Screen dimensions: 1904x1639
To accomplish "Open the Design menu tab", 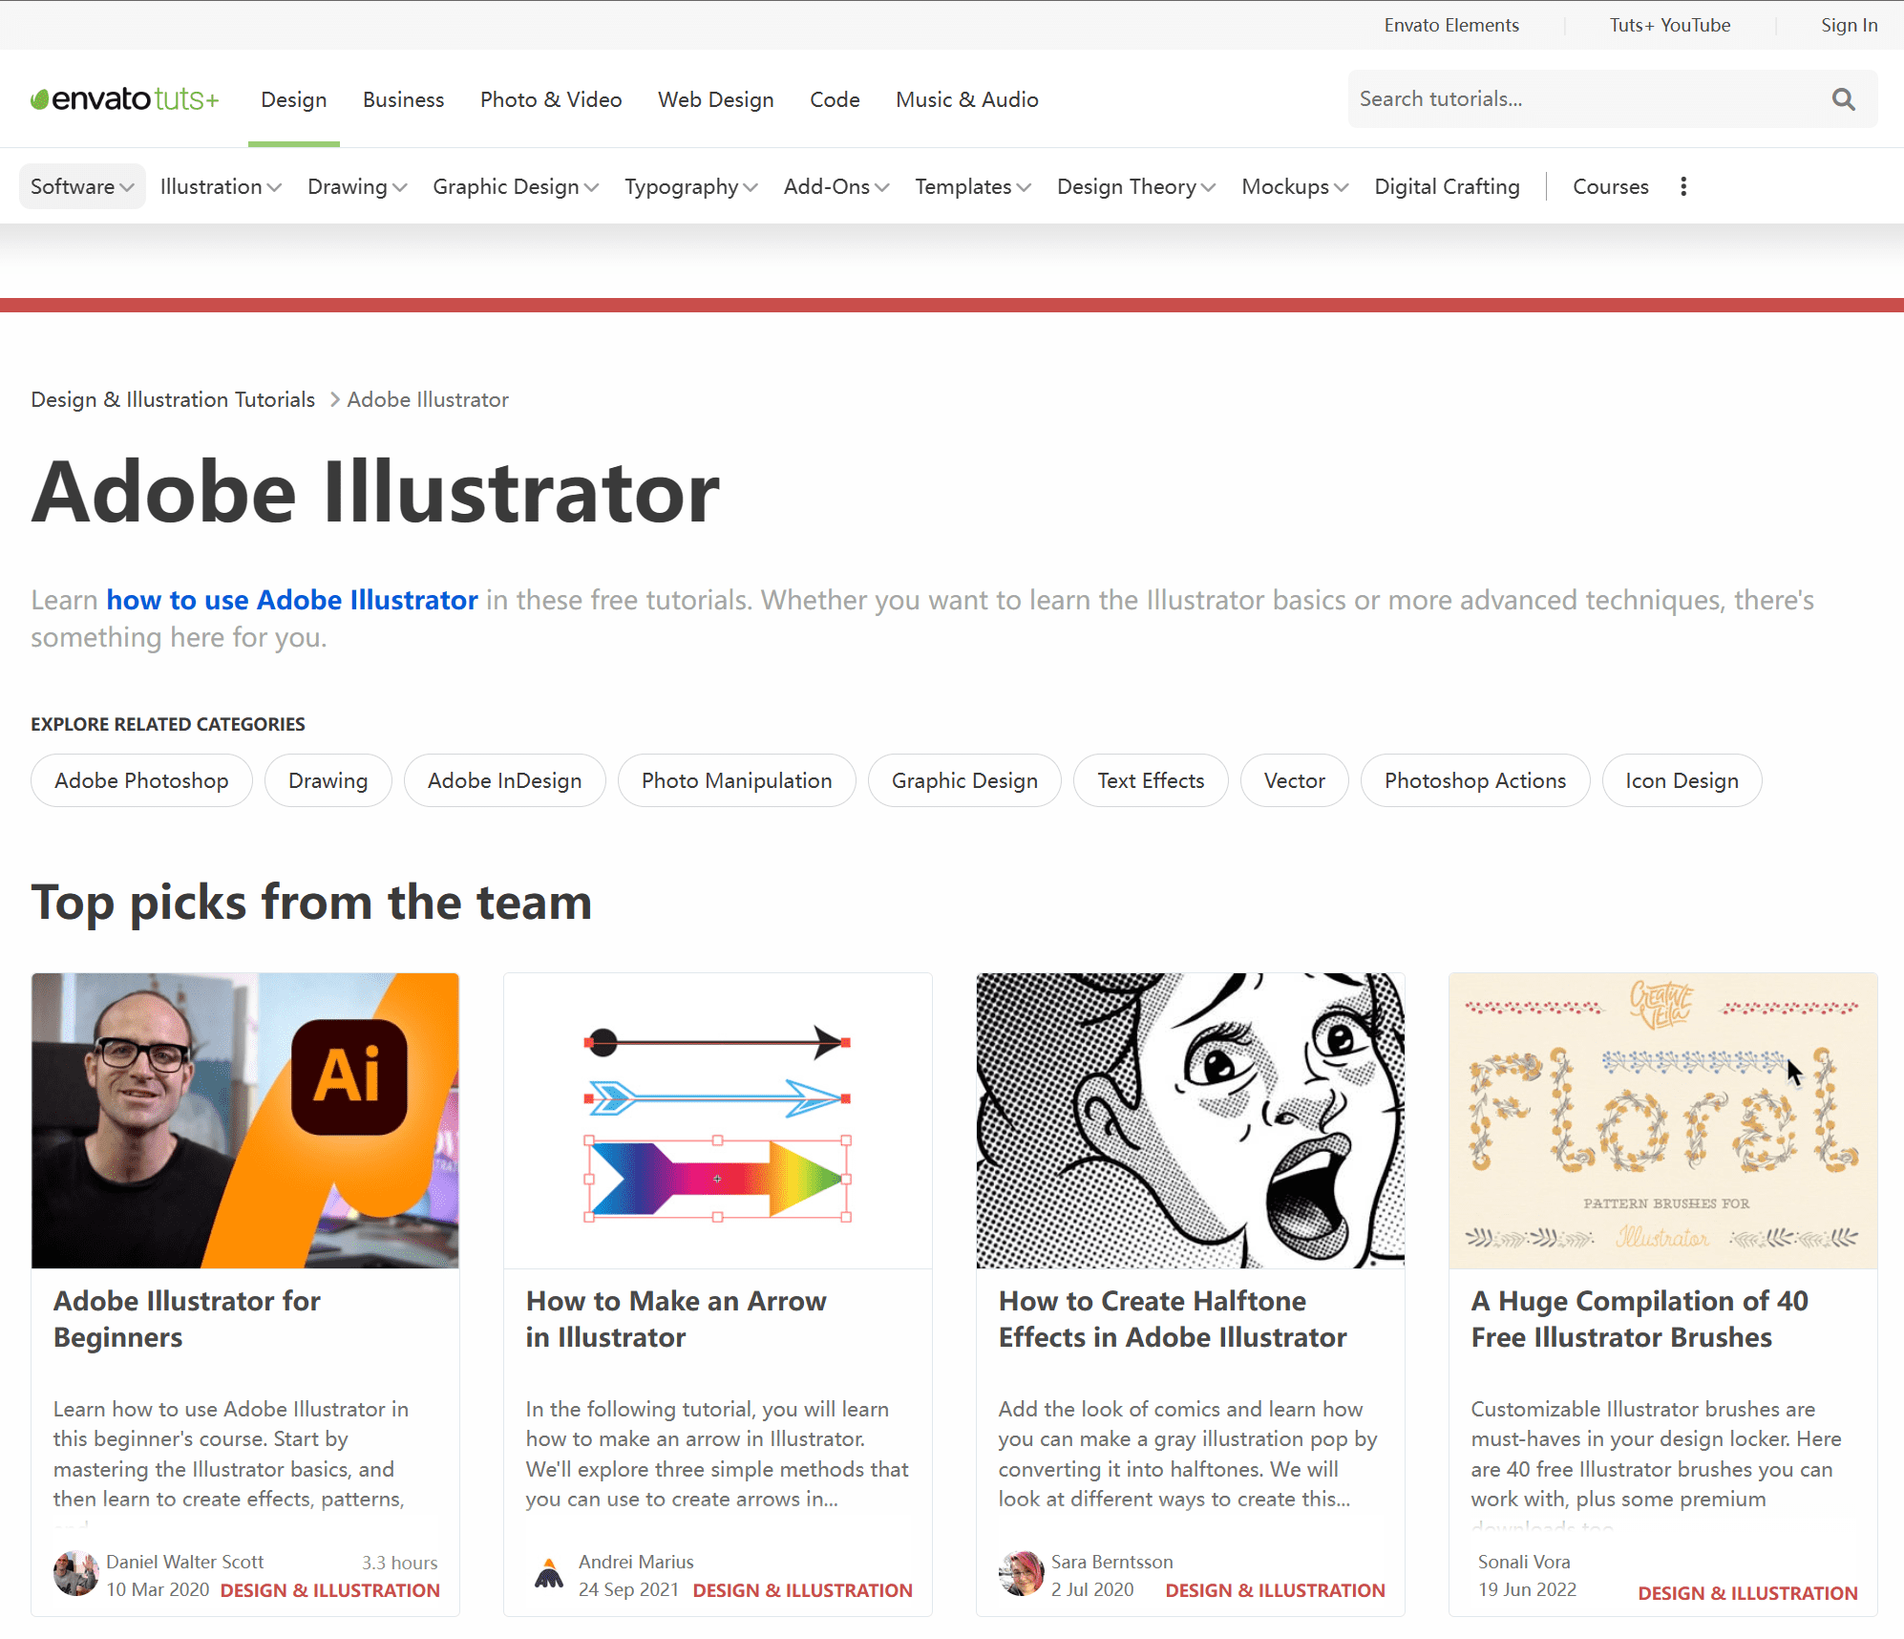I will (x=293, y=98).
